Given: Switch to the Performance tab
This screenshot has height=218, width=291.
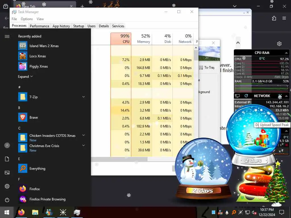Looking at the screenshot, I should [x=40, y=26].
